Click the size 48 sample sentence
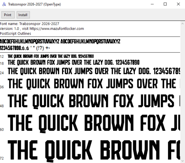185x163 pixels. (94, 101)
